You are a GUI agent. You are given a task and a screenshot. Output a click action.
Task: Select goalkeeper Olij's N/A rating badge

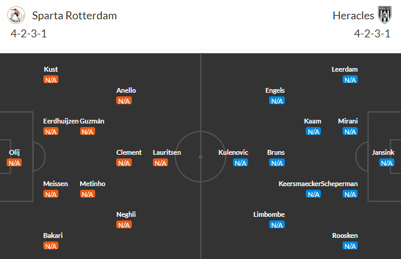14,163
